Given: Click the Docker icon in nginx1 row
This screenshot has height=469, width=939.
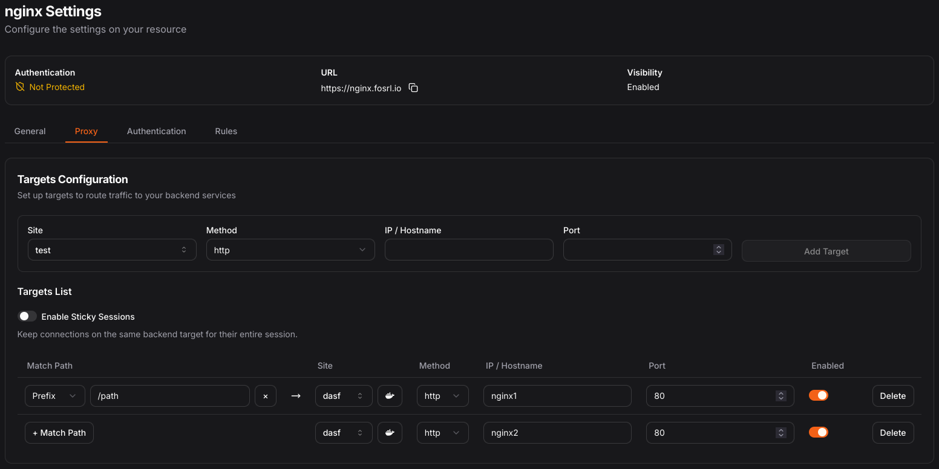Looking at the screenshot, I should 390,396.
